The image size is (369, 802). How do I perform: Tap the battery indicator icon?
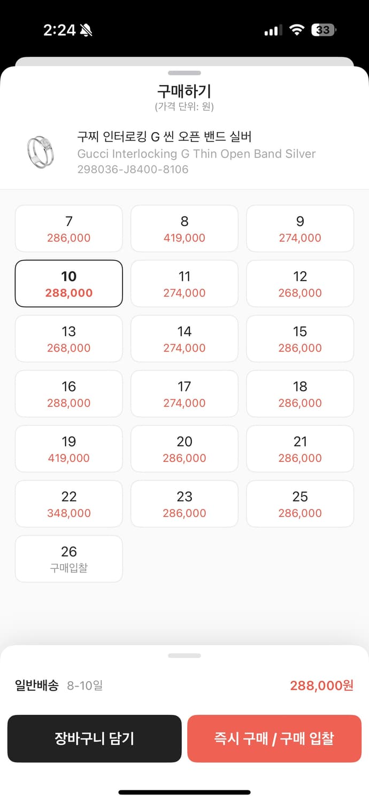324,30
